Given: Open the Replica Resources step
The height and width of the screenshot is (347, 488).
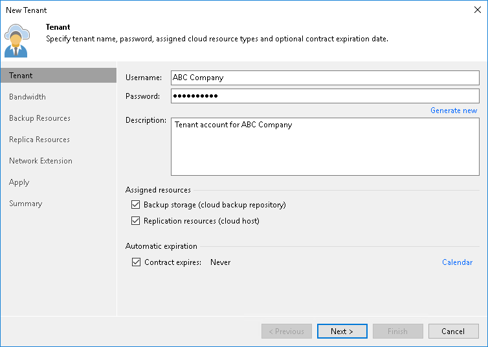Looking at the screenshot, I should point(39,140).
